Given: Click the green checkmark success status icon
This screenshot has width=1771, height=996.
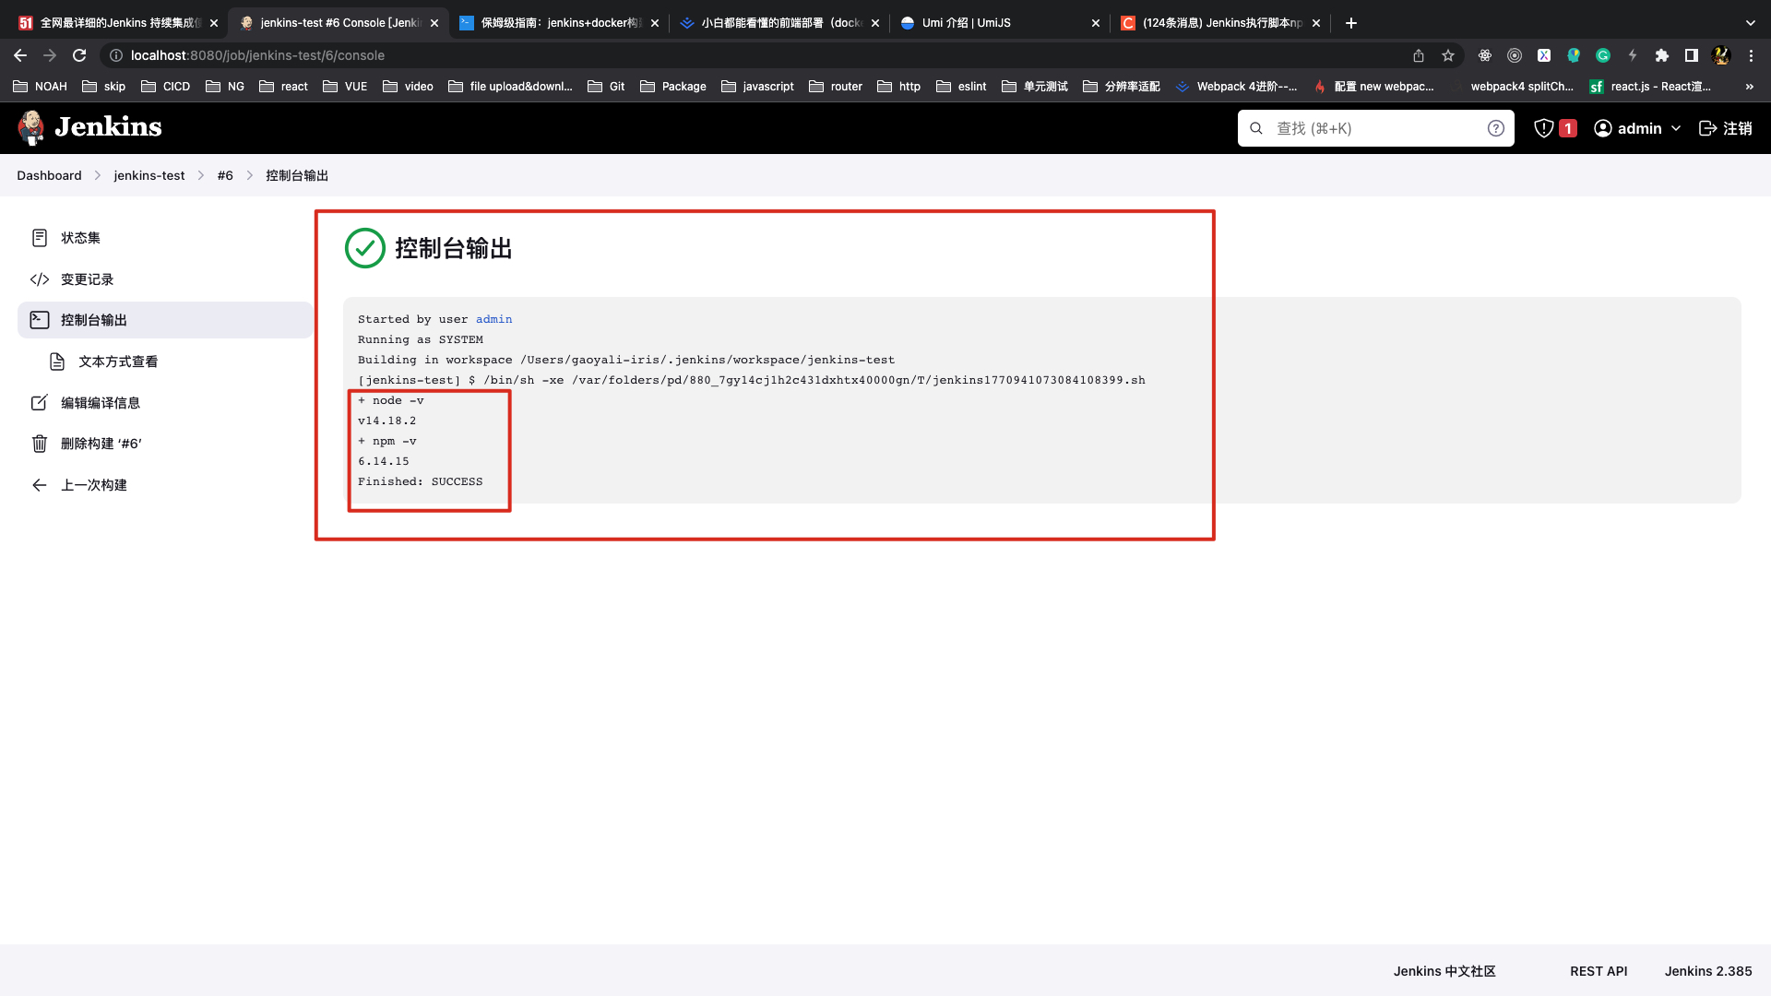Looking at the screenshot, I should (365, 247).
